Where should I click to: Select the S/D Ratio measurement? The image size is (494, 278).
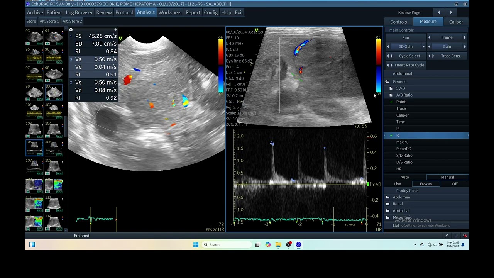tap(404, 156)
